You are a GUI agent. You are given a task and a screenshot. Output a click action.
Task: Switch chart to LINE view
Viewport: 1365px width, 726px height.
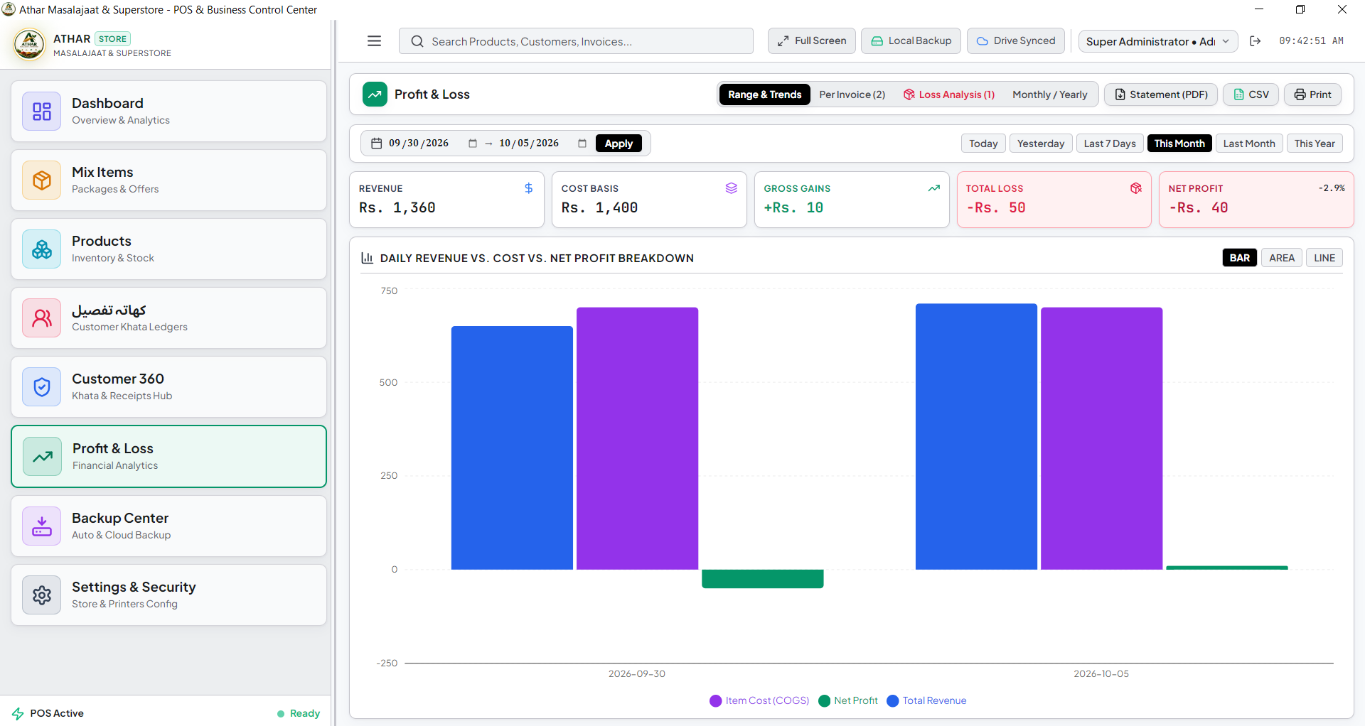[1324, 258]
